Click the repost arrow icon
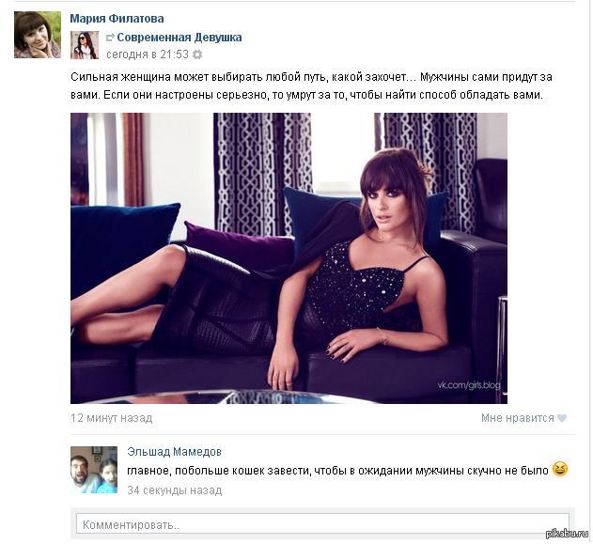The height and width of the screenshot is (544, 593). 110,38
